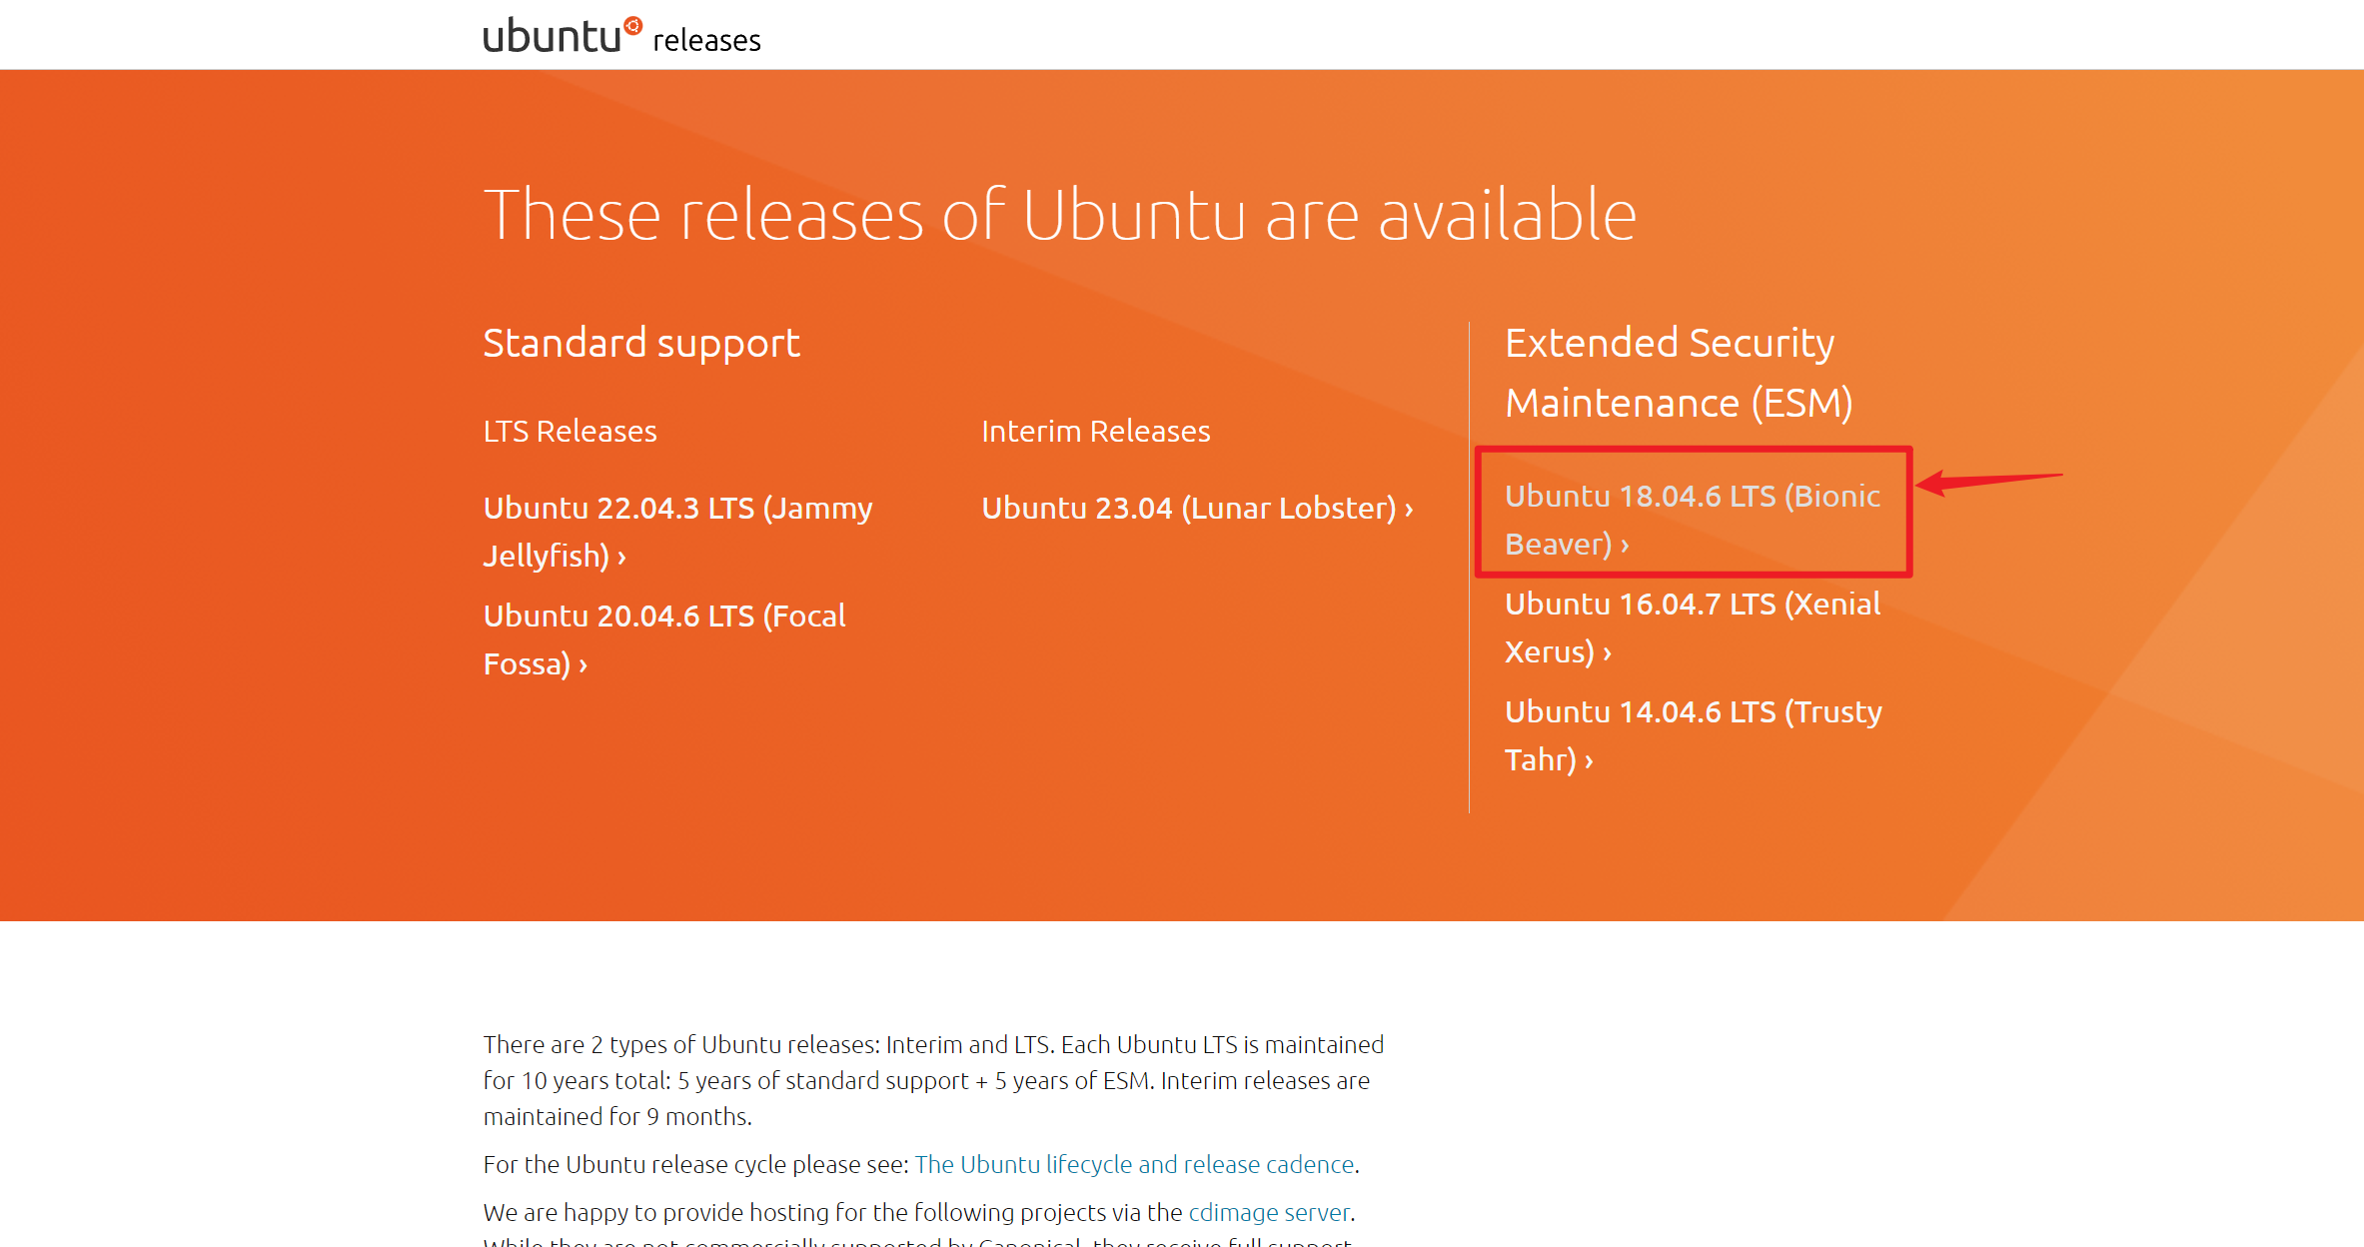The image size is (2364, 1247).
Task: Click the Standard support heading
Action: click(640, 343)
